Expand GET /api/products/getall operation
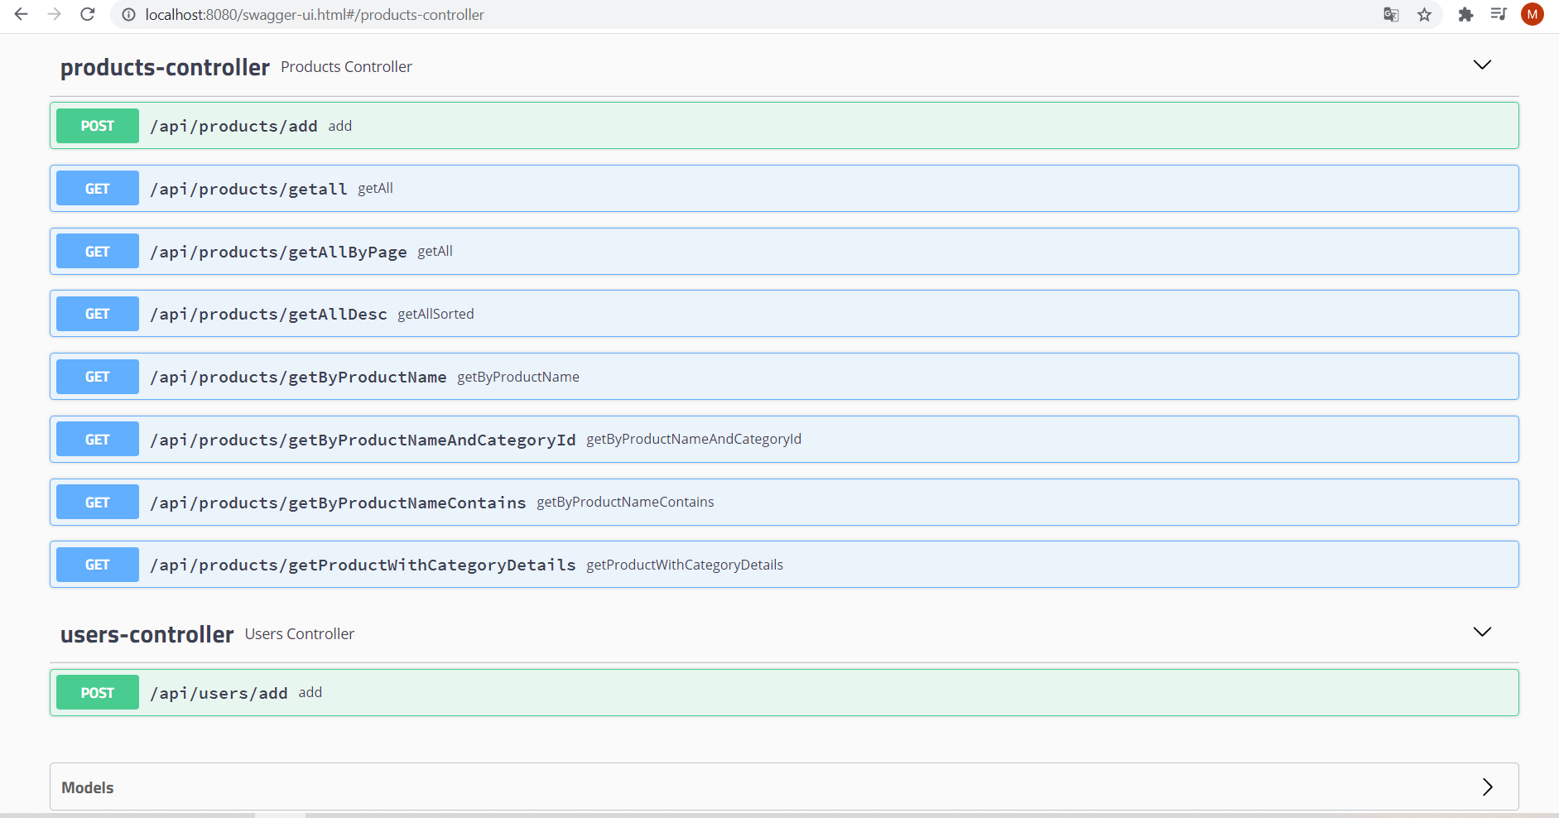 tap(784, 189)
